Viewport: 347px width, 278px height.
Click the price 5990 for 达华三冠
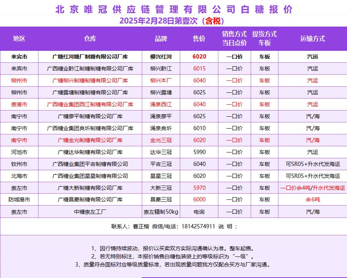coord(199,152)
